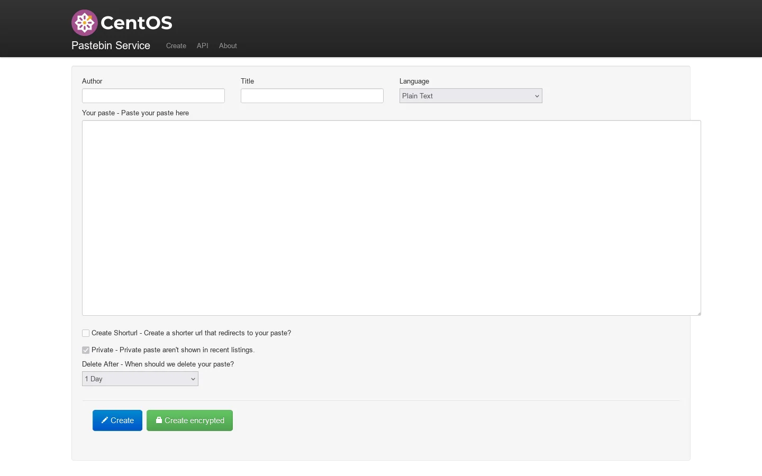Click the 'Author' field label
The width and height of the screenshot is (762, 476).
[x=92, y=81]
